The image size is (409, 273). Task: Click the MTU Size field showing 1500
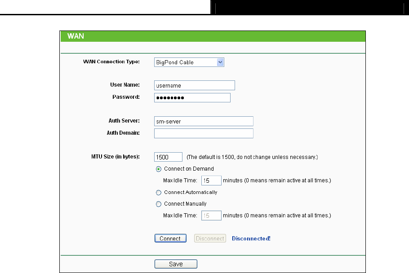168,157
